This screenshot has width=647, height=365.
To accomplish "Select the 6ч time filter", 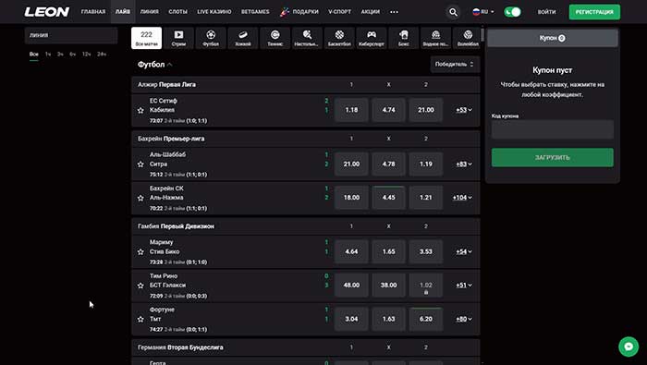I will tap(73, 55).
